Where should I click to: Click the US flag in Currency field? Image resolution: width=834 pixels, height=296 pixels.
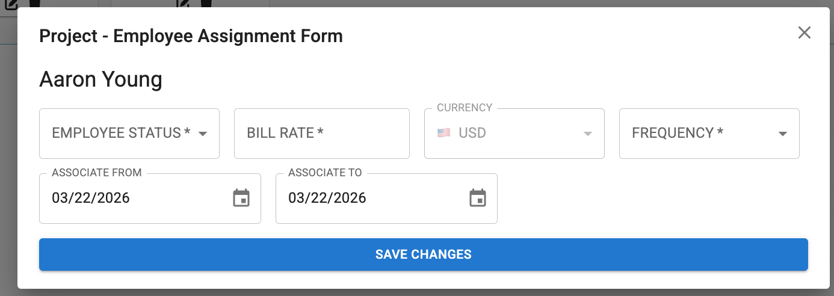click(443, 133)
